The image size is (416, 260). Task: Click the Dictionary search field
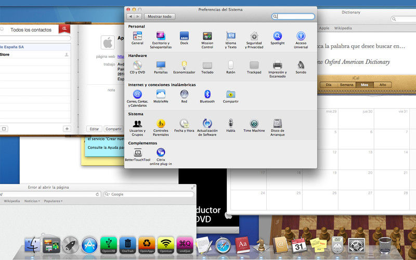tap(404, 19)
